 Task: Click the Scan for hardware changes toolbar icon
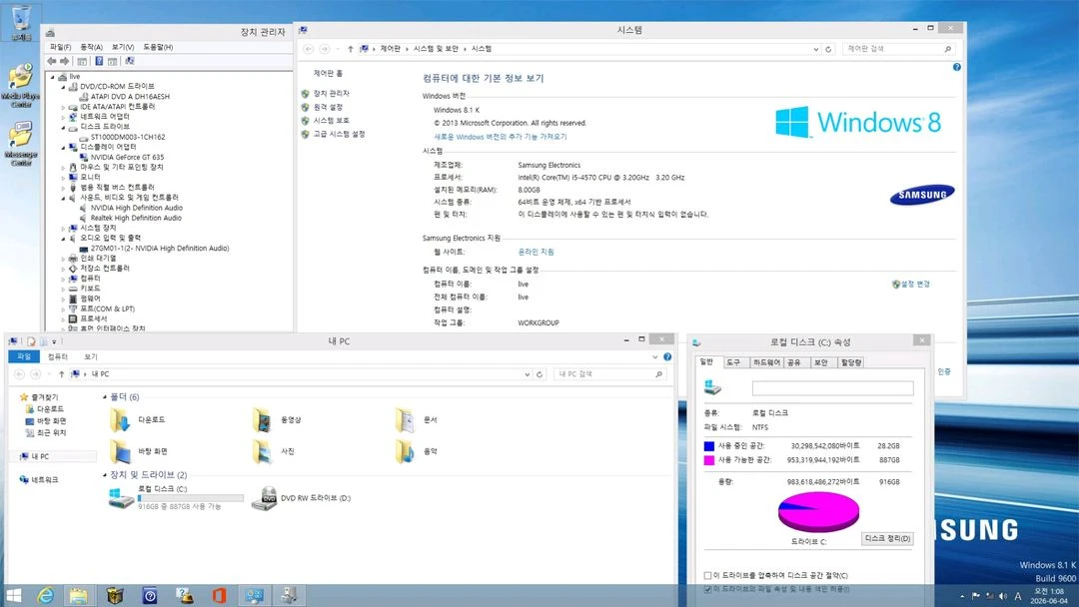(129, 61)
